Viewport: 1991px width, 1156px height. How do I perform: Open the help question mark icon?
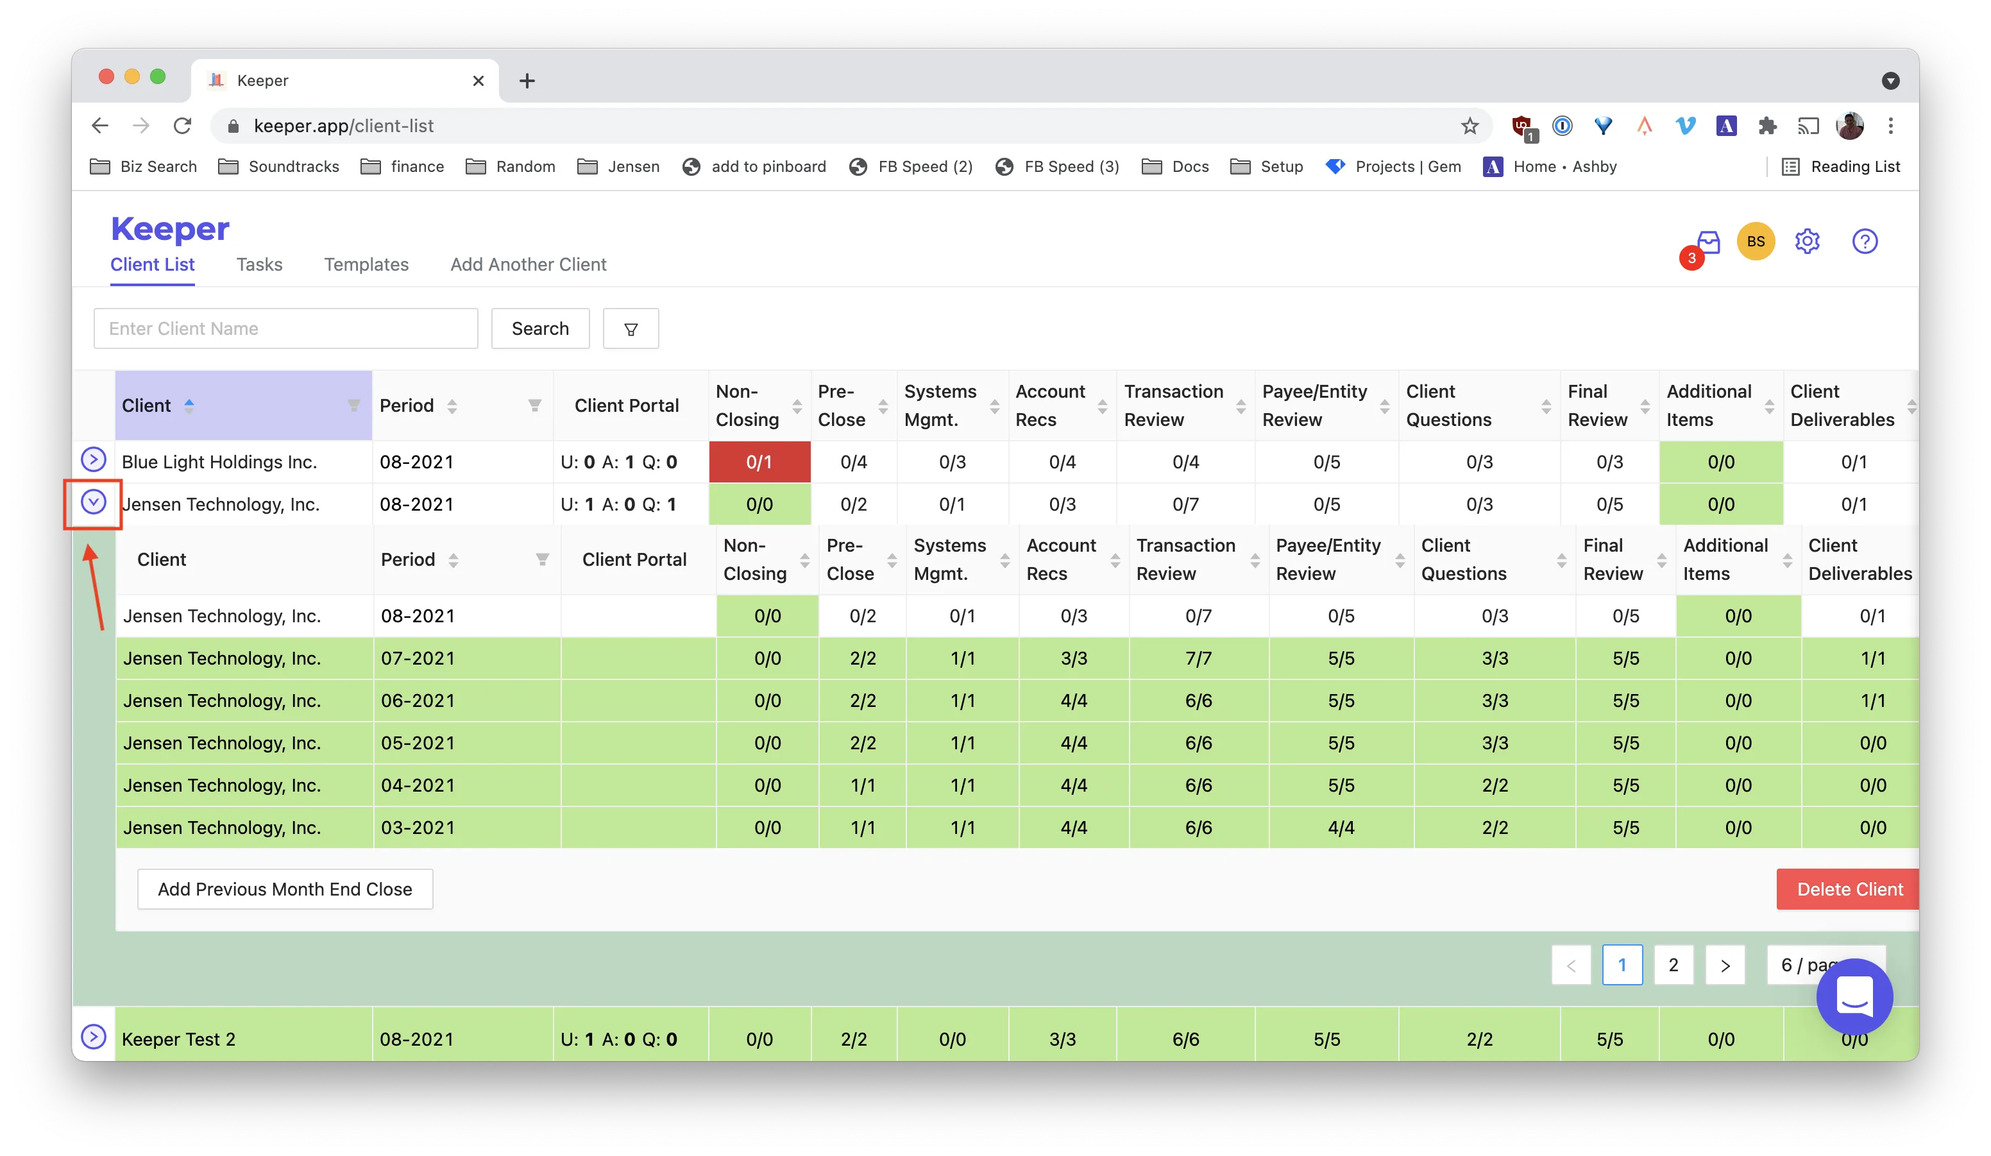[1865, 241]
